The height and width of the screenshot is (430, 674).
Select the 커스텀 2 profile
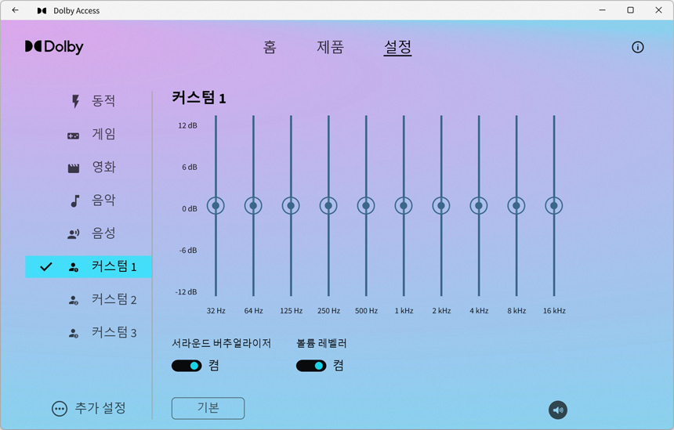(x=114, y=300)
